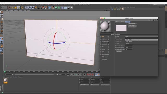
Task: Click the spline pen icon
Action: click(53, 8)
